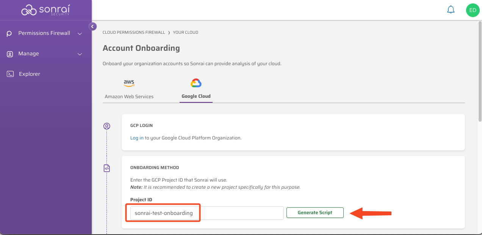Follow the Log in link
Image resolution: width=482 pixels, height=235 pixels.
tap(137, 138)
